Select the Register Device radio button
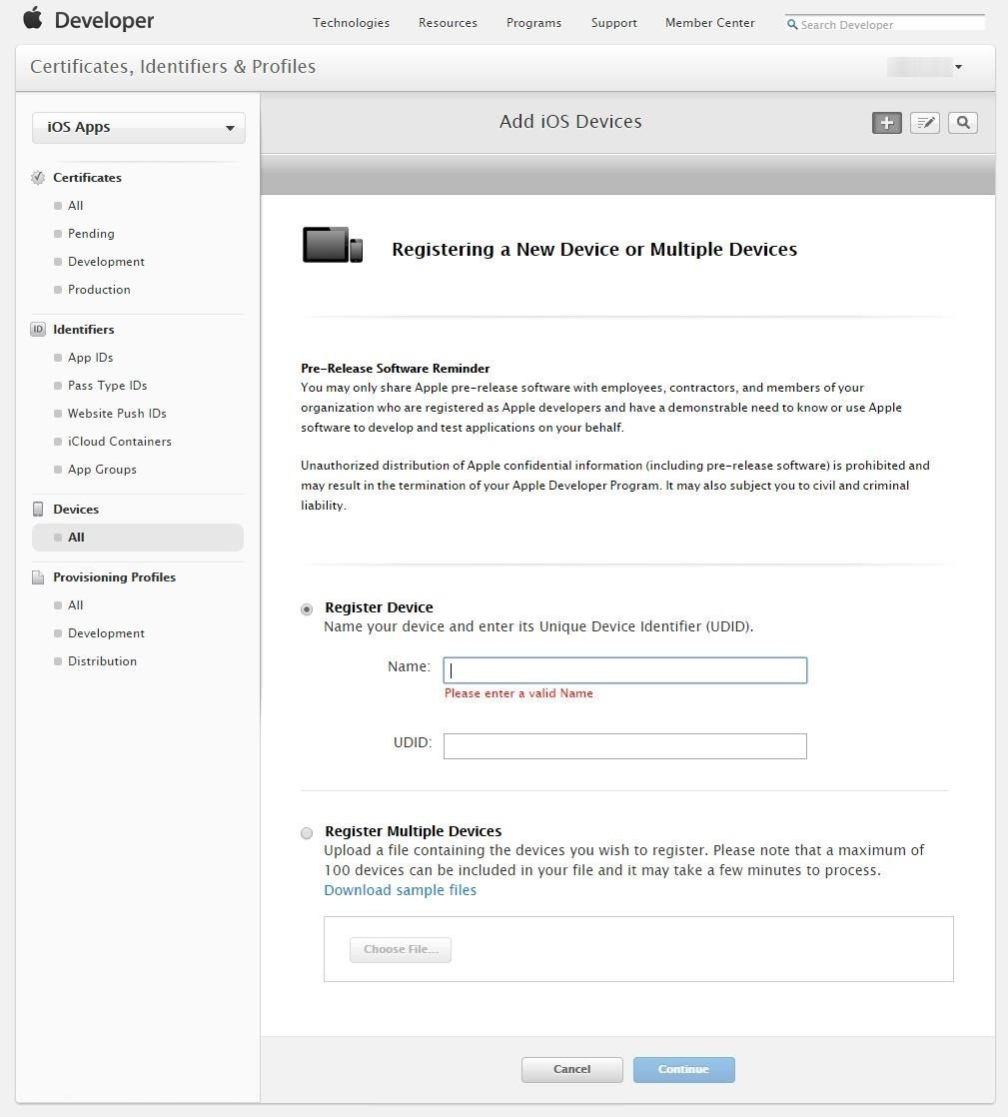 click(307, 609)
